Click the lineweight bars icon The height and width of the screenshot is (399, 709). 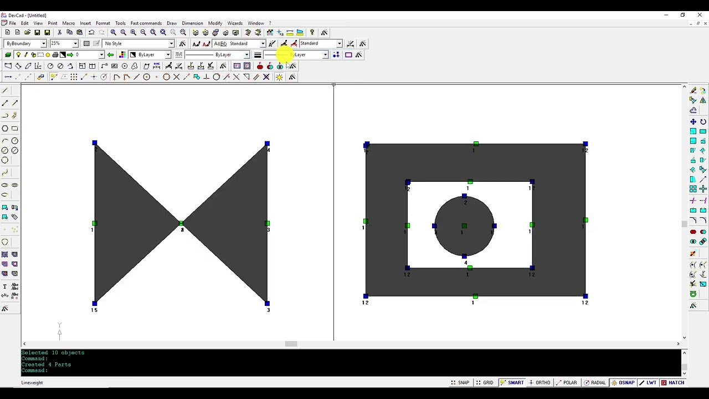258,55
